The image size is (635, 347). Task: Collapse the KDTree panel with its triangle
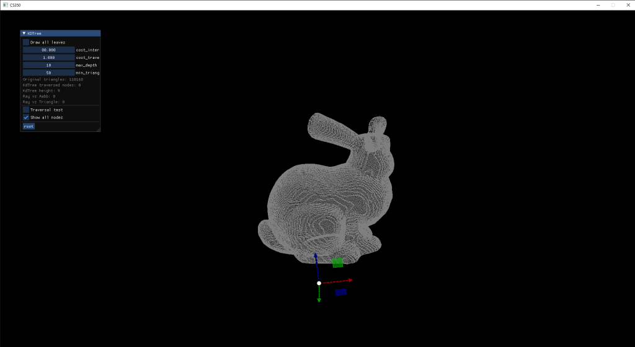tap(24, 33)
